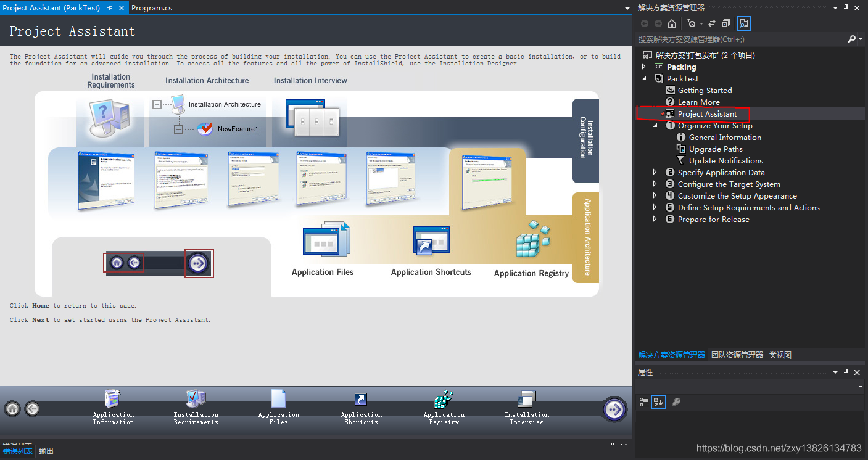Open General Information tree item
The width and height of the screenshot is (868, 460).
725,137
